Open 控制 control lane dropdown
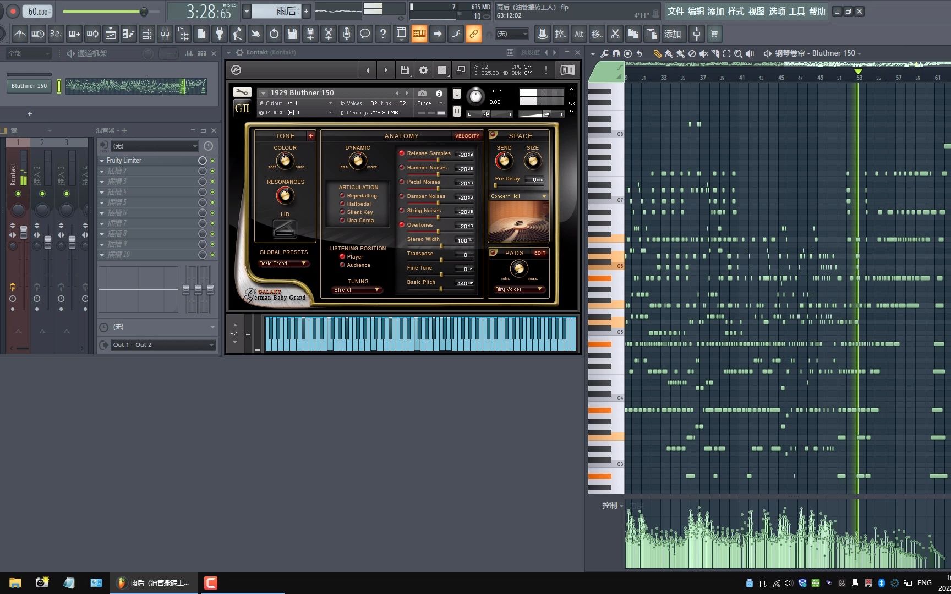 coord(613,505)
